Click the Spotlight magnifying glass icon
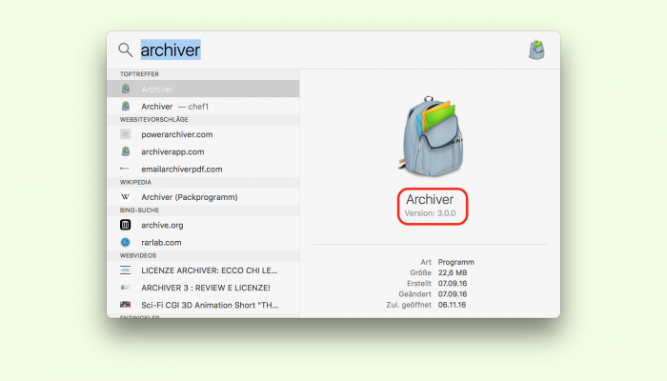This screenshot has height=381, width=667. [x=126, y=50]
